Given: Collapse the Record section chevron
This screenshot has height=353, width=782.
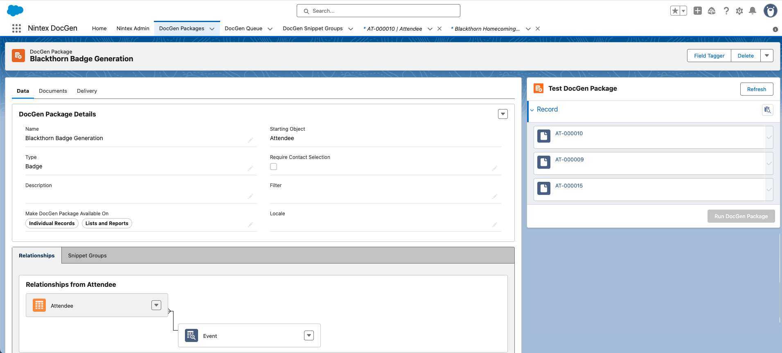Looking at the screenshot, I should click(532, 110).
